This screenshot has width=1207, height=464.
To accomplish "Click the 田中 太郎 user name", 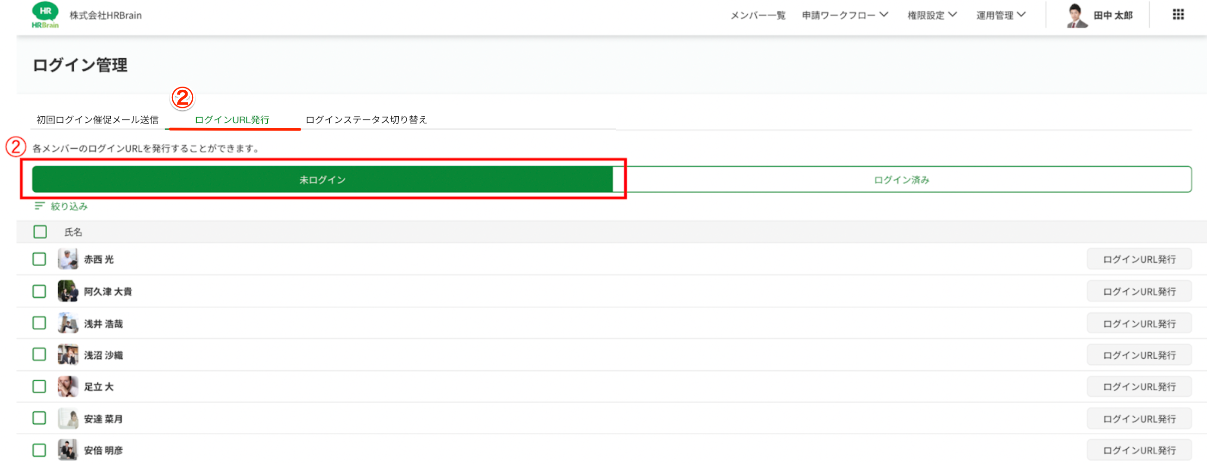I will [1113, 15].
